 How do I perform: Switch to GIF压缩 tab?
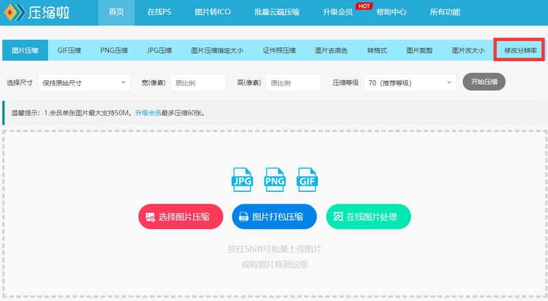click(69, 51)
